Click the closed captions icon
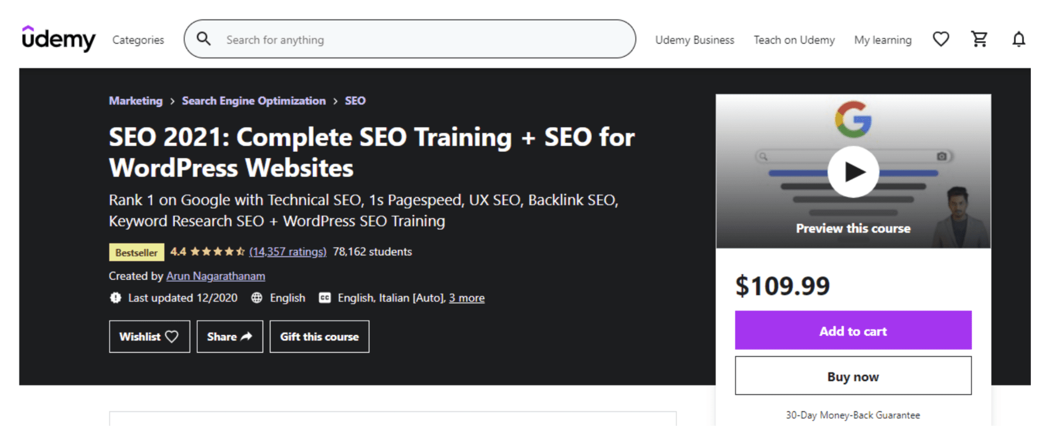 325,298
